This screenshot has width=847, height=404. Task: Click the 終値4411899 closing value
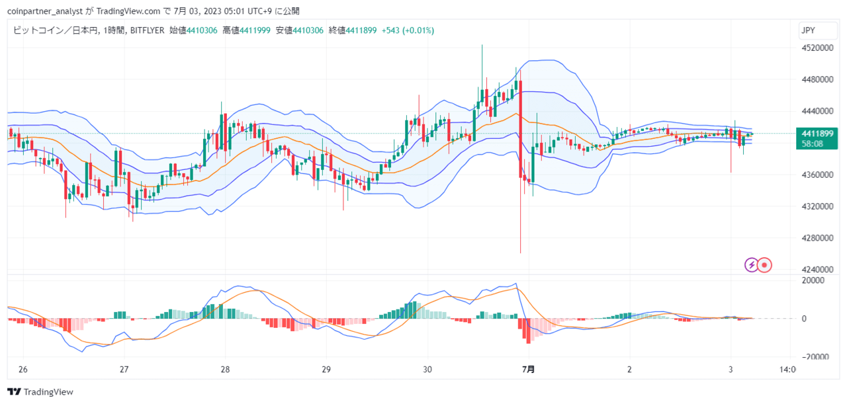point(353,30)
